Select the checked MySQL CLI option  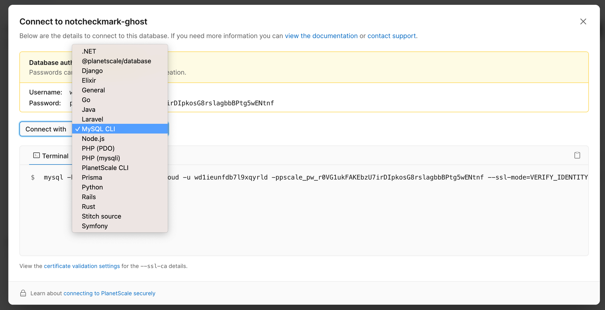(98, 129)
